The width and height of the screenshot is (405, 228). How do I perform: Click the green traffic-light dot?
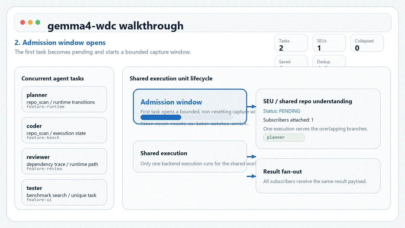tap(38, 22)
